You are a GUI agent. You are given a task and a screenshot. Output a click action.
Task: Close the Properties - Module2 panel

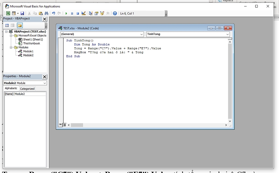pos(45,77)
